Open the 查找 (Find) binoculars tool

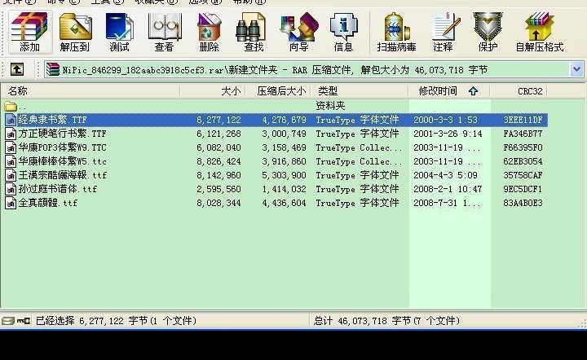tap(253, 32)
